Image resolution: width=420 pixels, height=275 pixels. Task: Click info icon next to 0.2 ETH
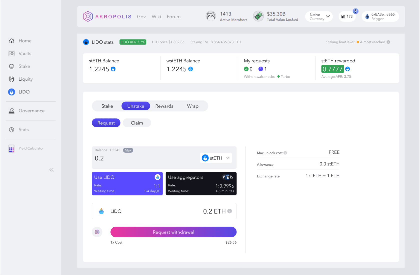(x=230, y=211)
